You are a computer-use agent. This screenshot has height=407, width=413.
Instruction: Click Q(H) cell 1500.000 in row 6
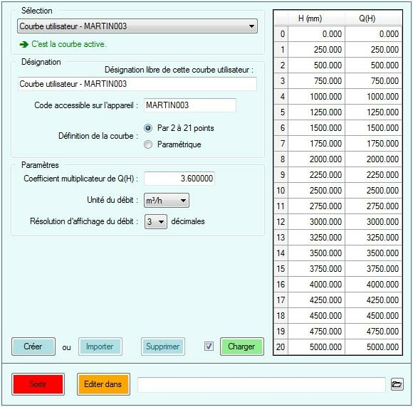point(374,128)
